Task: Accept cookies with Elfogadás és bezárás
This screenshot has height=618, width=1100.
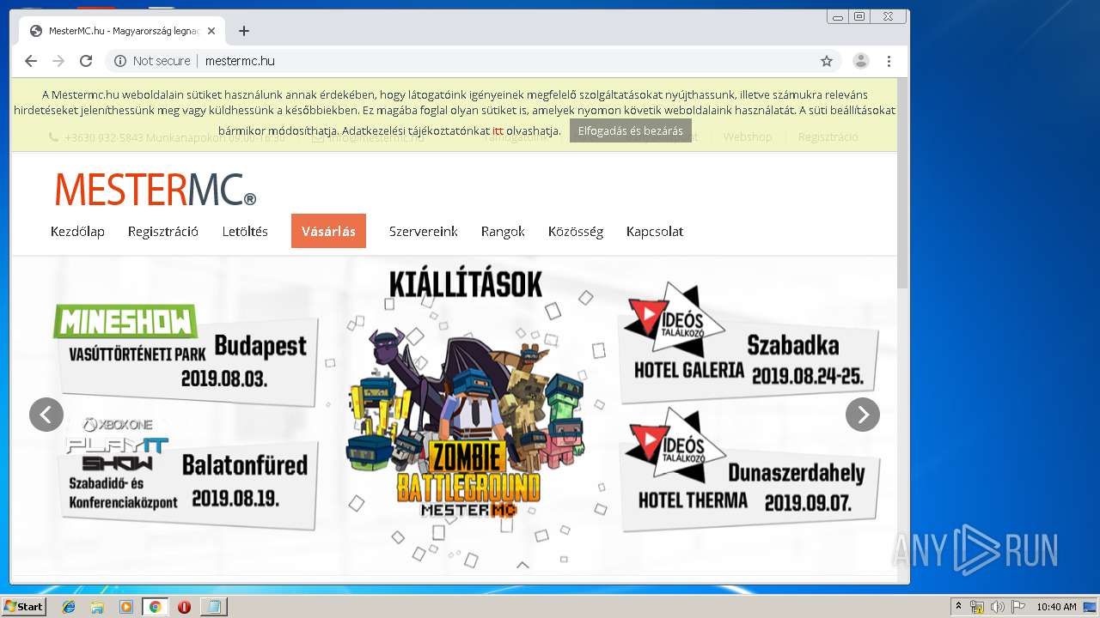Action: pyautogui.click(x=631, y=131)
